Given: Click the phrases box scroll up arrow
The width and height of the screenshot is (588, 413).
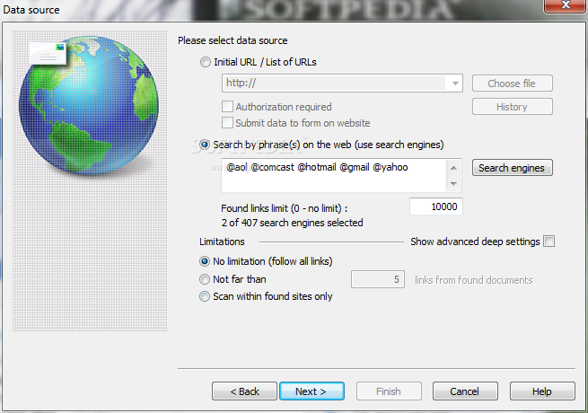Looking at the screenshot, I should pos(453,168).
